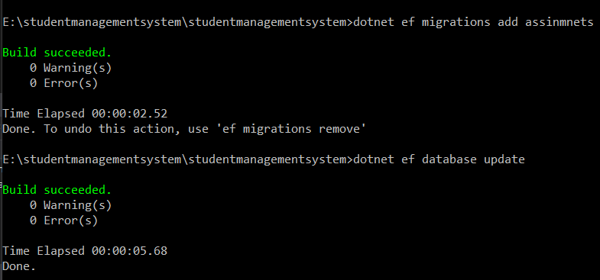Click 'dotnet' in the database update command

[x=374, y=159]
